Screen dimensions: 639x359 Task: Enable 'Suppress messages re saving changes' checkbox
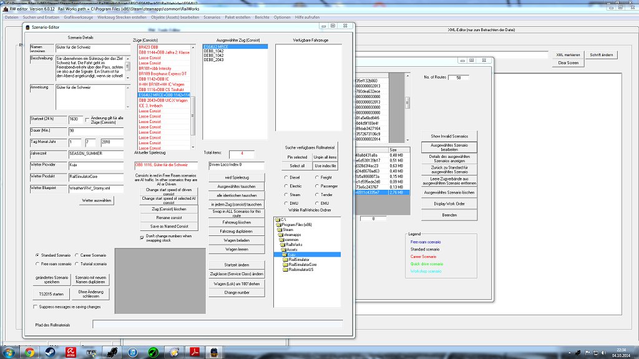click(35, 307)
